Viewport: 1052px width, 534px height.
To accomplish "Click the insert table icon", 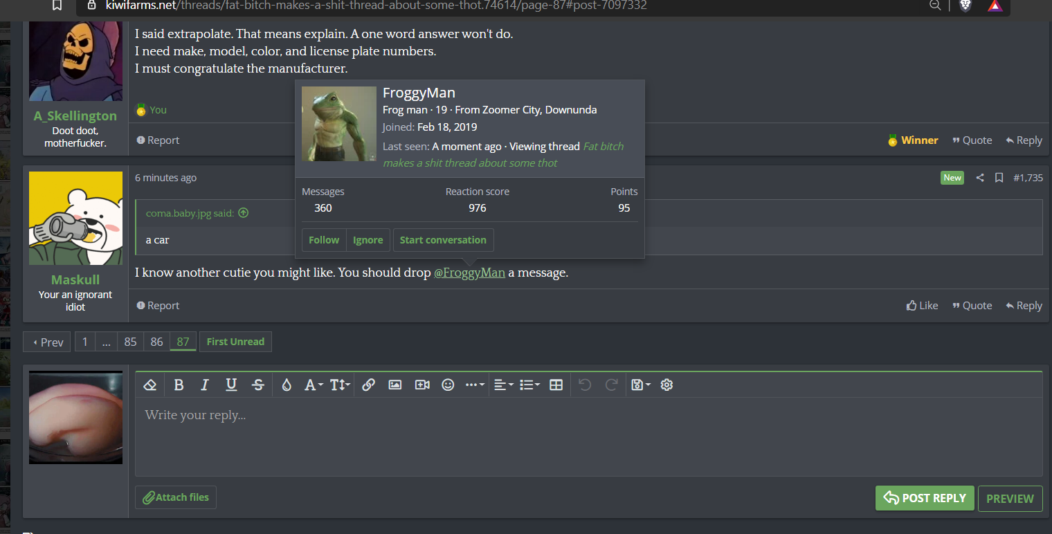I will (556, 385).
